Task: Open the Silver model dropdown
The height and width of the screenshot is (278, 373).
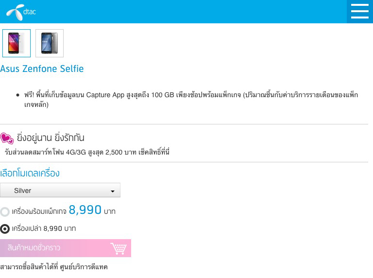Action: [x=60, y=190]
